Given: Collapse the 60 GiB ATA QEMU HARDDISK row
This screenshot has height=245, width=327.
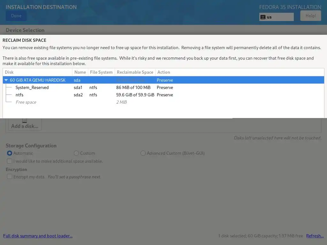Looking at the screenshot, I should coord(6,80).
